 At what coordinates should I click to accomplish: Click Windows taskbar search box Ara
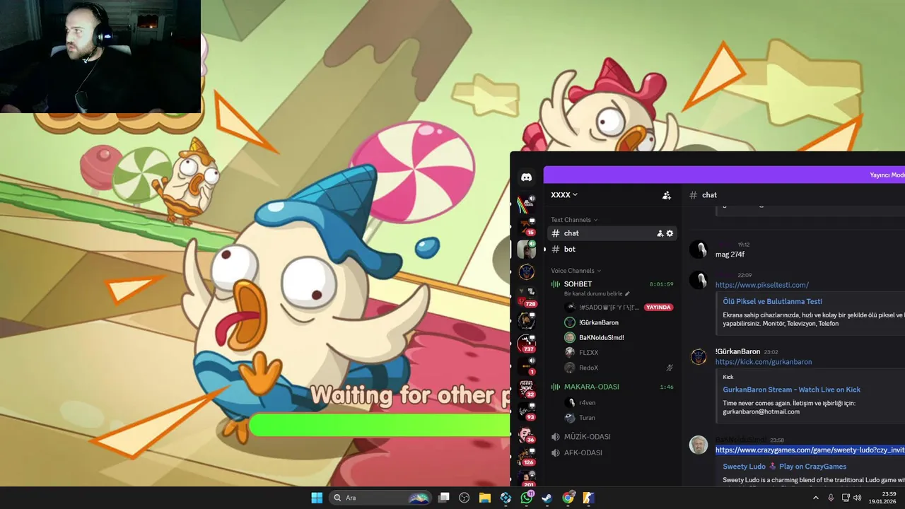[x=380, y=498]
